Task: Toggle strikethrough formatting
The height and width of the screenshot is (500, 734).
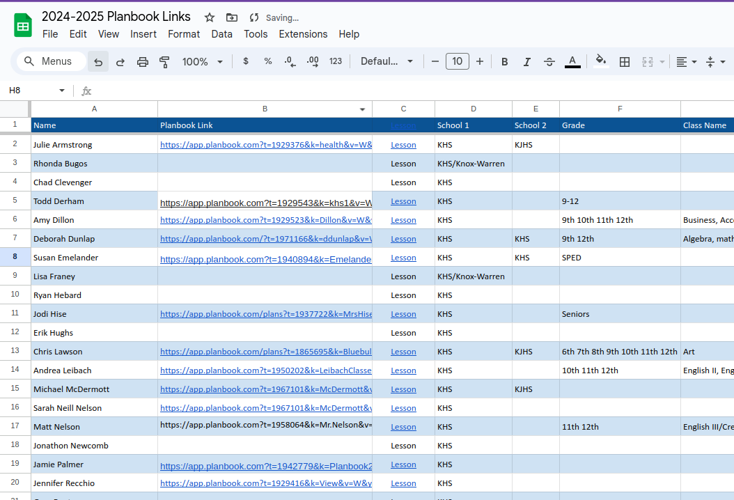Action: click(x=549, y=61)
